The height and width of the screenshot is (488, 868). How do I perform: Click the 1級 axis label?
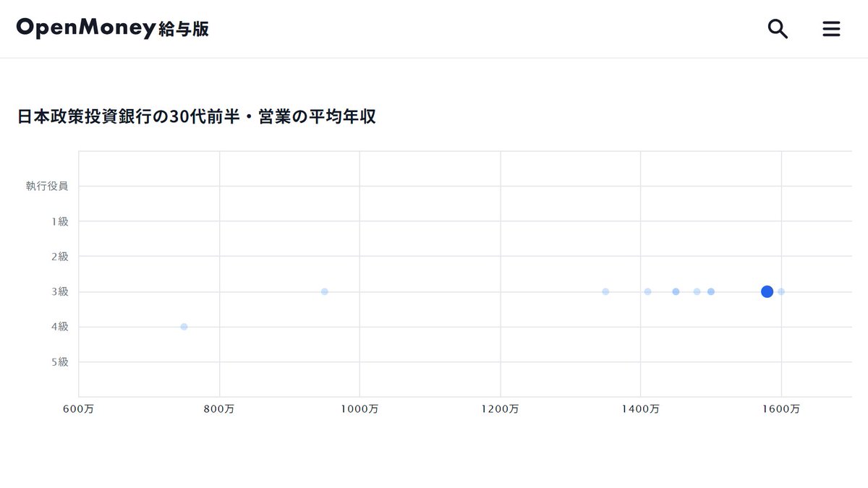coord(60,221)
